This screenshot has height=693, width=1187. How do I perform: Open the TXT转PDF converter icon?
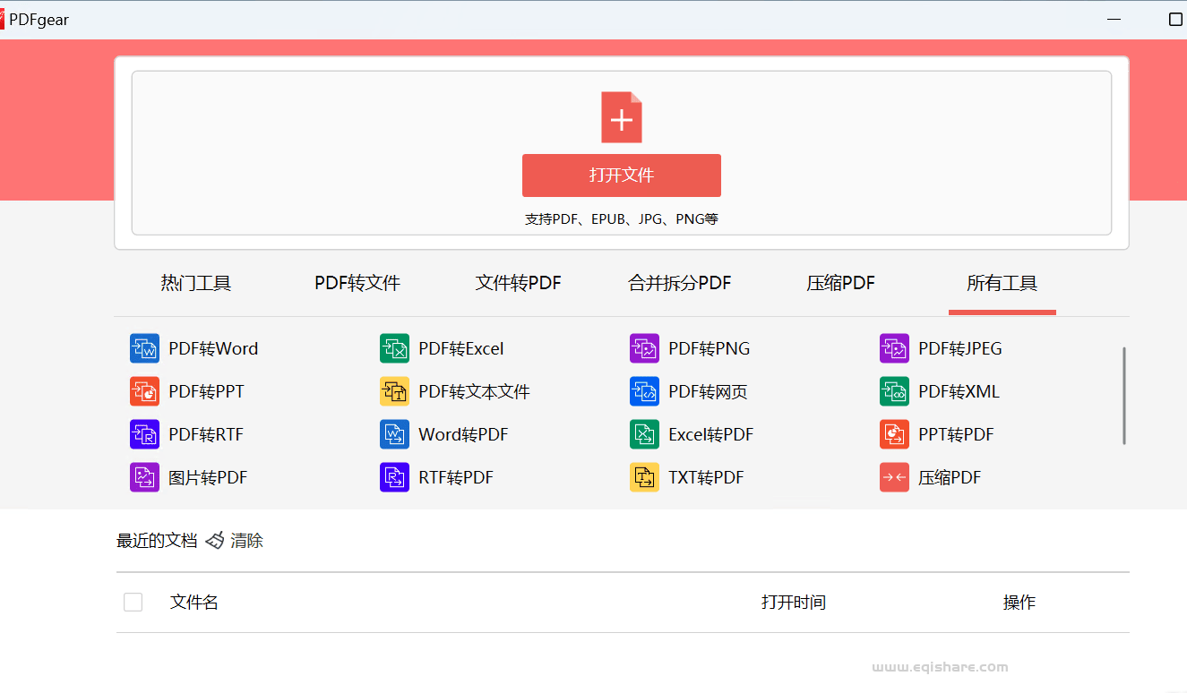pyautogui.click(x=644, y=477)
